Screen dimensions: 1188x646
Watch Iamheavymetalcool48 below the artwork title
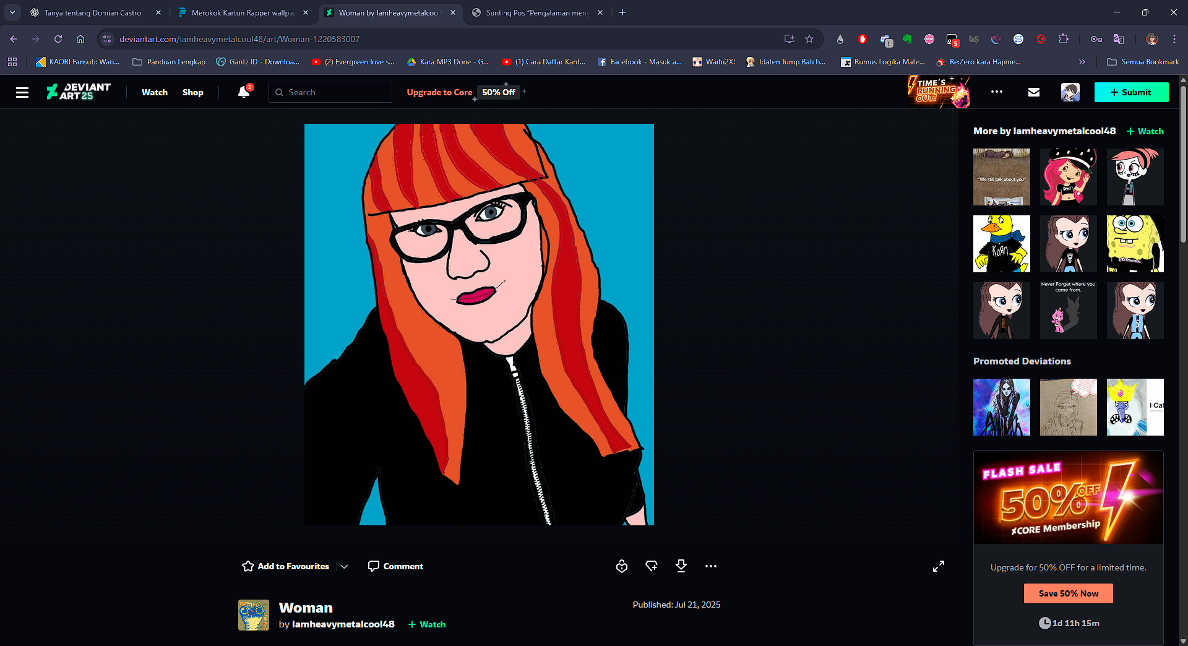tap(427, 624)
